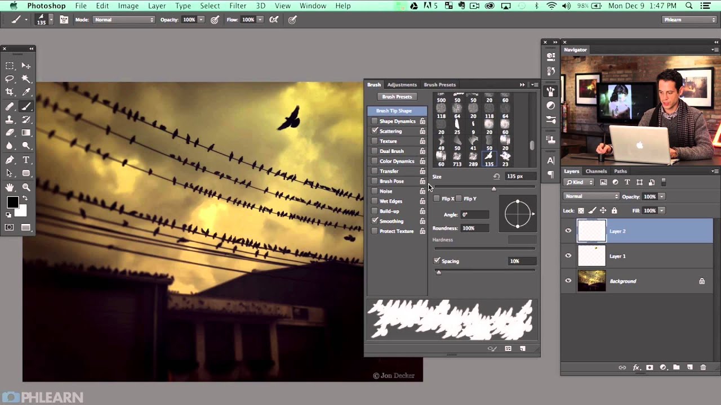Open the brush Mode dropdown in options bar
The image size is (721, 405).
point(124,20)
